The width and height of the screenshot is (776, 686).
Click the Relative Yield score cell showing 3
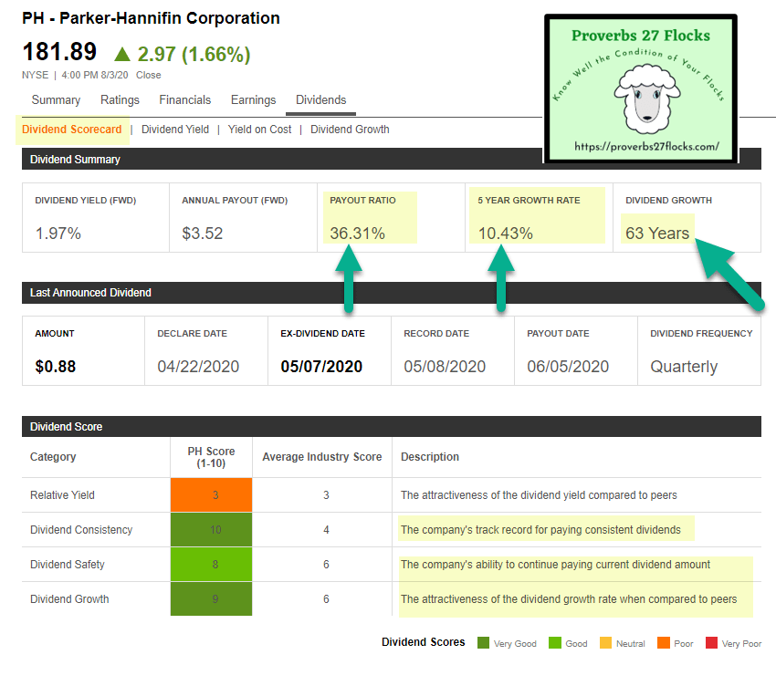(x=215, y=495)
